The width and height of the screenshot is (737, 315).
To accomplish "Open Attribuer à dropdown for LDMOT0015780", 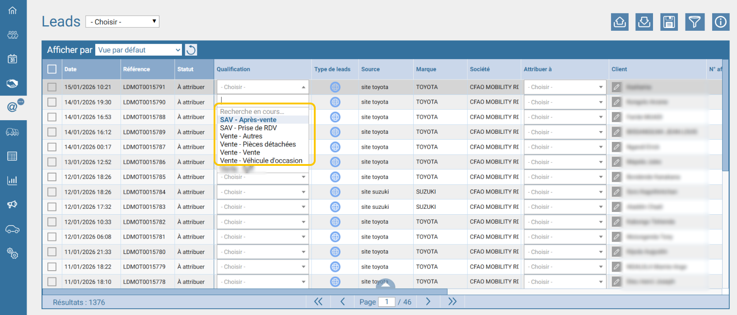I will click(x=565, y=252).
